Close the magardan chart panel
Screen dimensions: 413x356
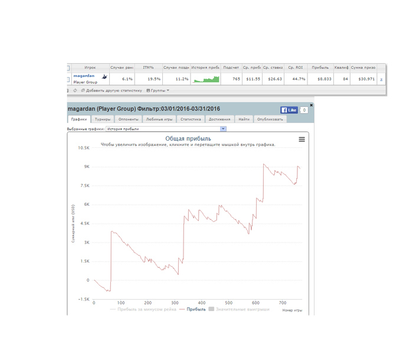[x=311, y=105]
